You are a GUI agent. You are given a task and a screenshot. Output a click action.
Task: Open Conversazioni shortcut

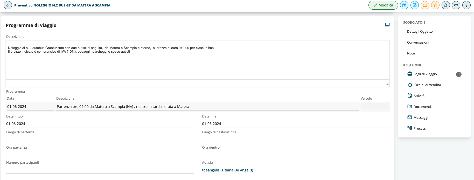point(418,42)
